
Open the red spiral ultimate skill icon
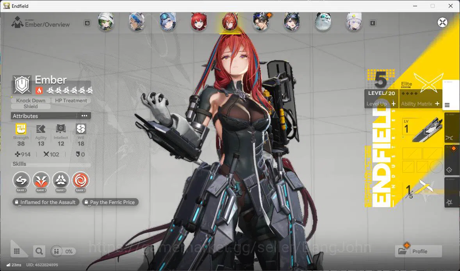80,181
